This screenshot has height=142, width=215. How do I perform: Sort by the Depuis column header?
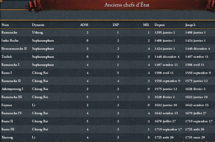pos(160,25)
